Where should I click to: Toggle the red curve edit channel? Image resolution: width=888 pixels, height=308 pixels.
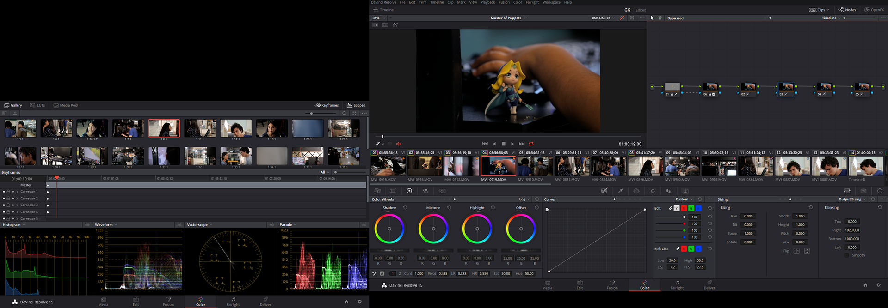[684, 208]
